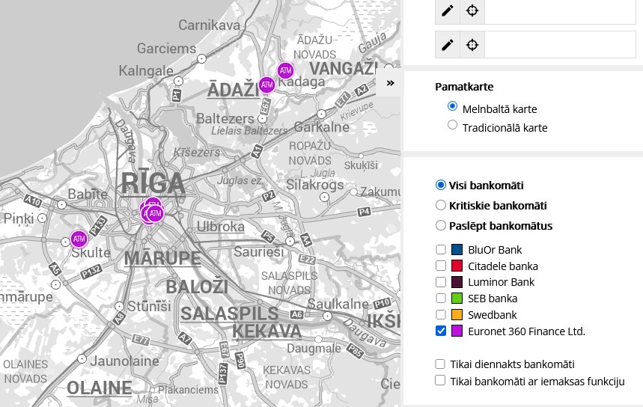Enable the Swedbank checkbox
This screenshot has height=407, width=643.
tap(441, 315)
